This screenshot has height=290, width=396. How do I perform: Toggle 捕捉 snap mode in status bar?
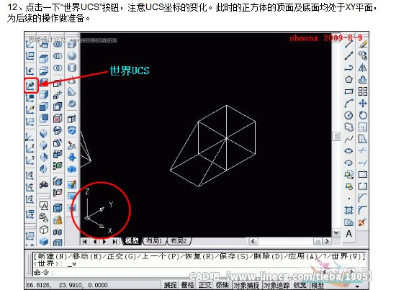click(170, 285)
